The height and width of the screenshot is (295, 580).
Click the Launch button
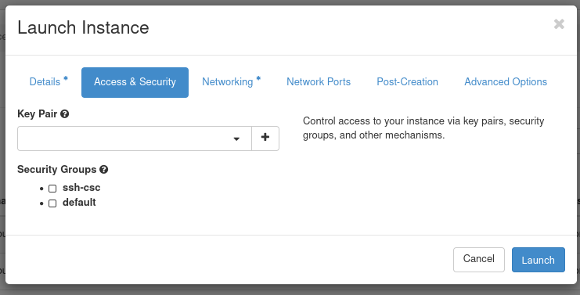pos(539,260)
